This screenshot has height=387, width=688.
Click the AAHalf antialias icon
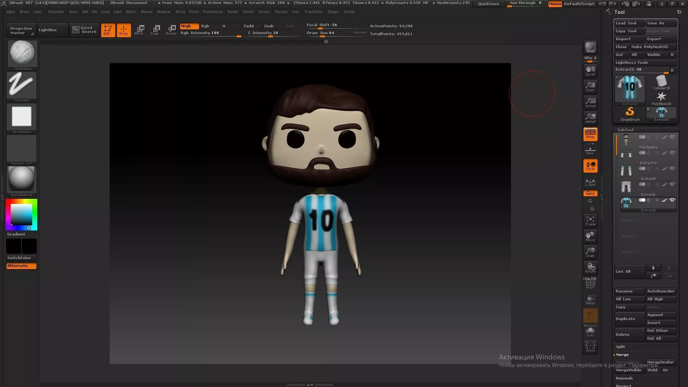coord(590,118)
